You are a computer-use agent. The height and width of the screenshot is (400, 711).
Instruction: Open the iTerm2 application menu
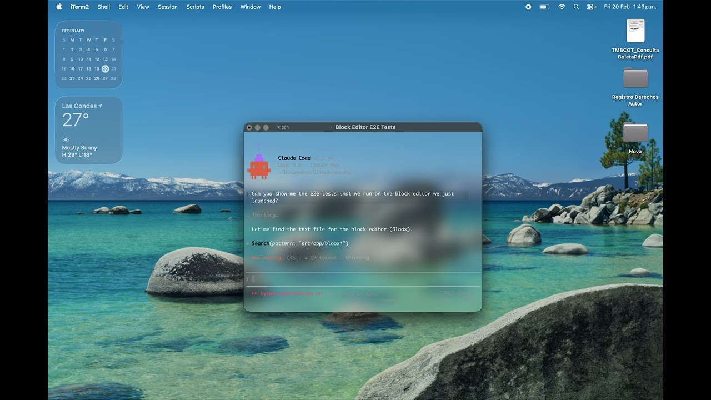point(79,7)
